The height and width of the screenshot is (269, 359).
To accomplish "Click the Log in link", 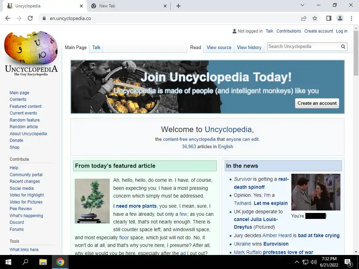I will coord(341,31).
